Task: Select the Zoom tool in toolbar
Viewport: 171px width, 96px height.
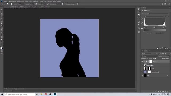Action: tap(2, 42)
